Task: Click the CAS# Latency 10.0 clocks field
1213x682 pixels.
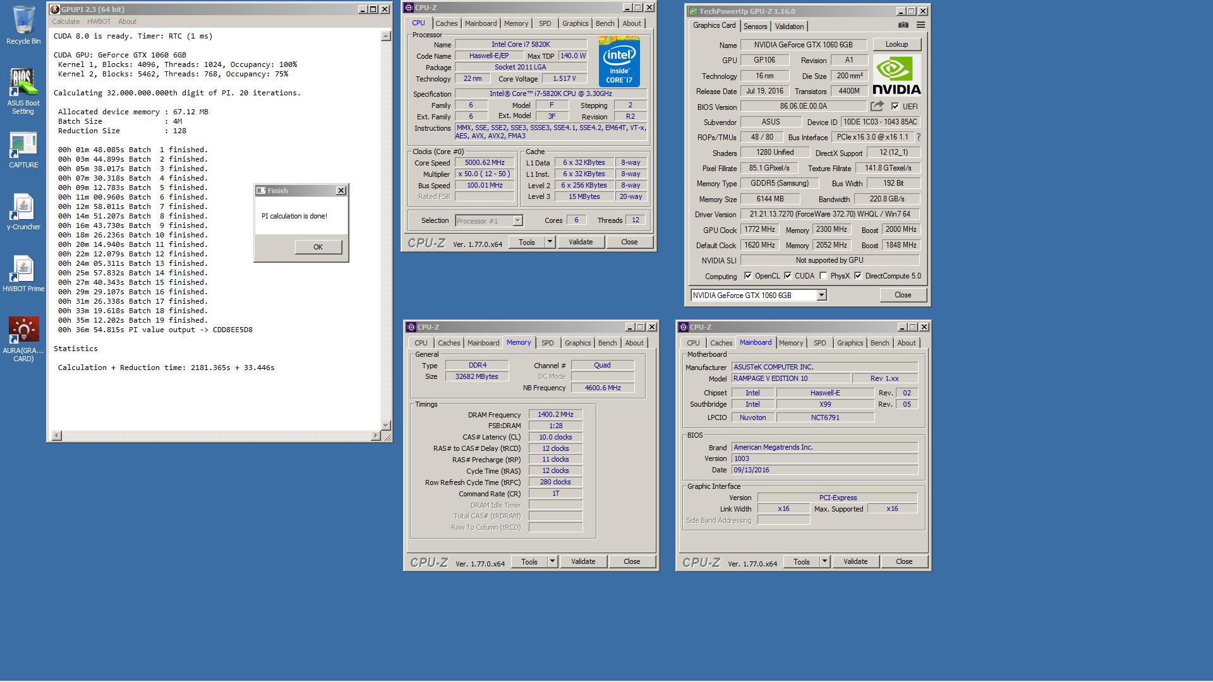Action: [555, 437]
